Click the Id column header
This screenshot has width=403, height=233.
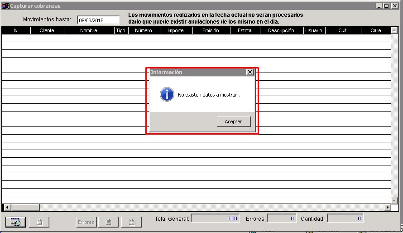tap(16, 30)
